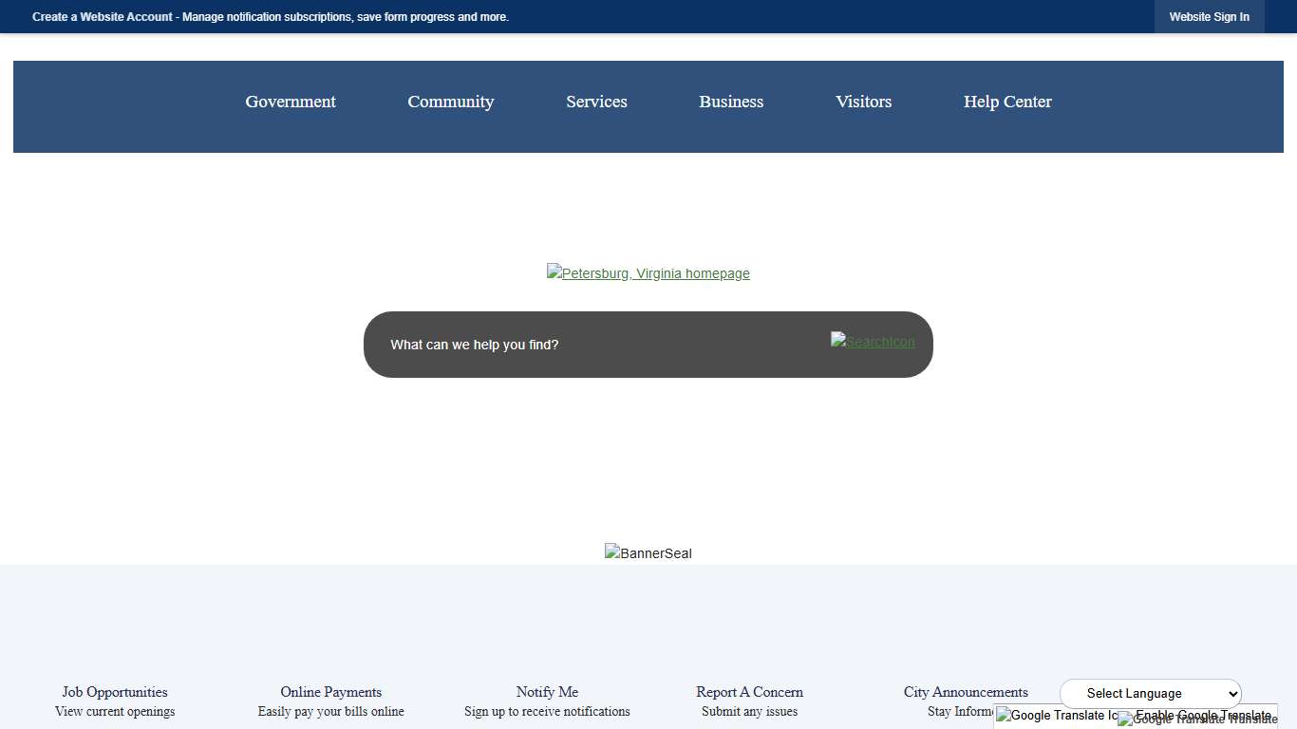This screenshot has width=1297, height=729.
Task: Click the Create a Website Account link
Action: 103,17
